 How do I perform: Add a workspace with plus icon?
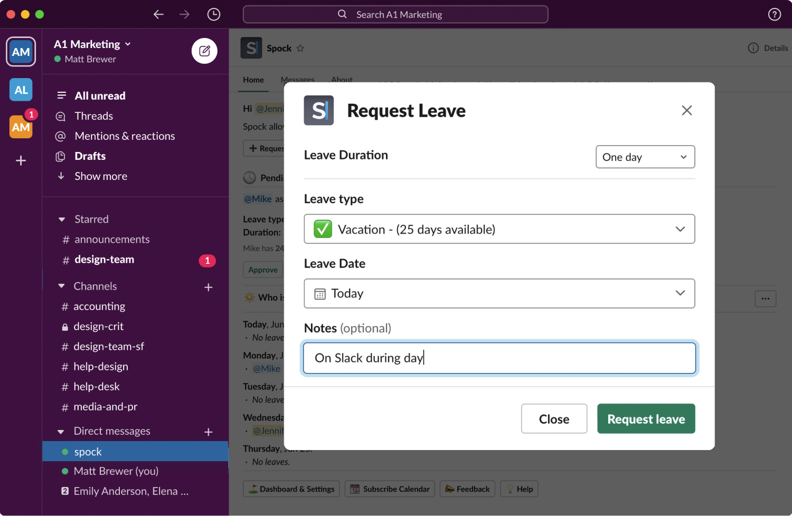(21, 160)
